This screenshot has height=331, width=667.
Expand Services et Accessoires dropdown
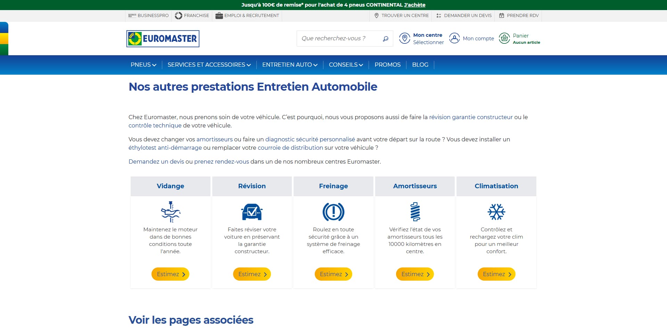click(209, 65)
